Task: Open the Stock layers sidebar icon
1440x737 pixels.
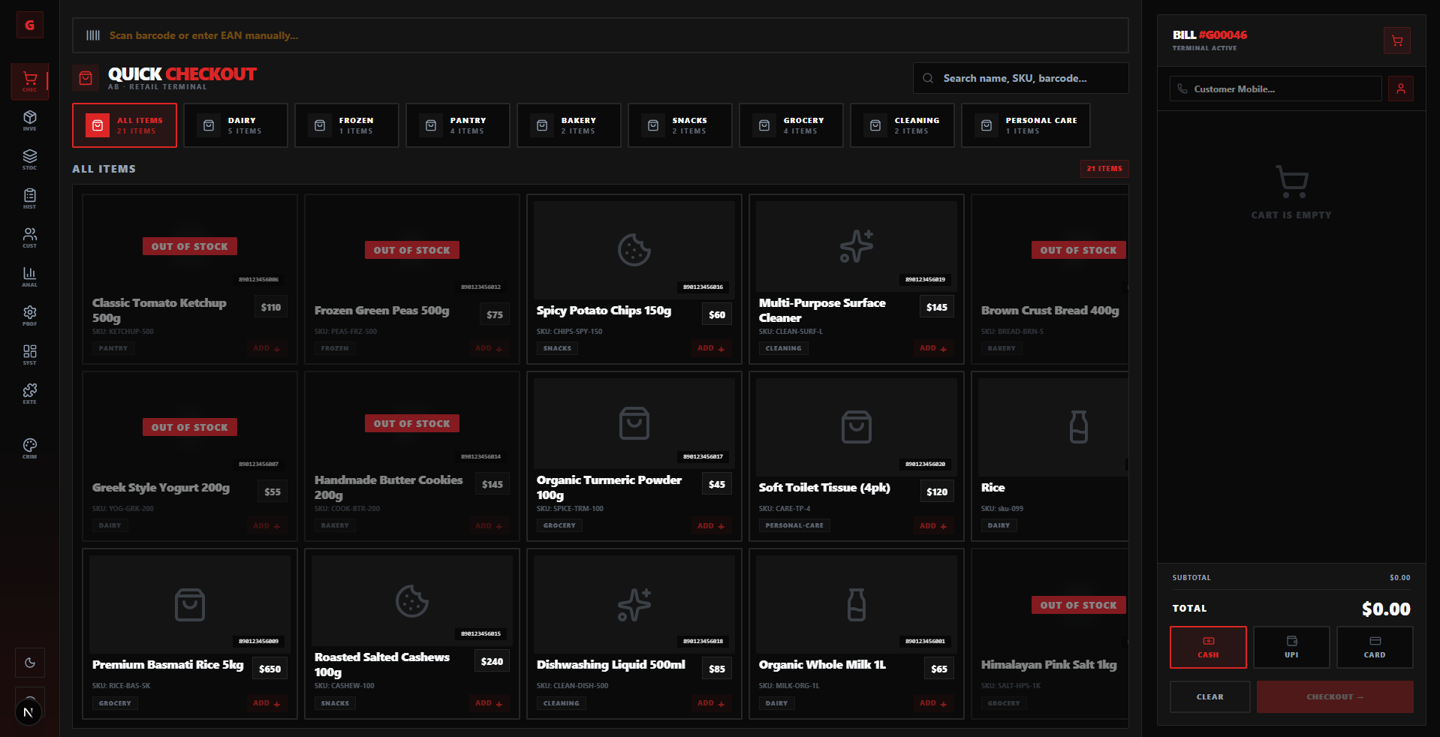Action: click(x=30, y=159)
